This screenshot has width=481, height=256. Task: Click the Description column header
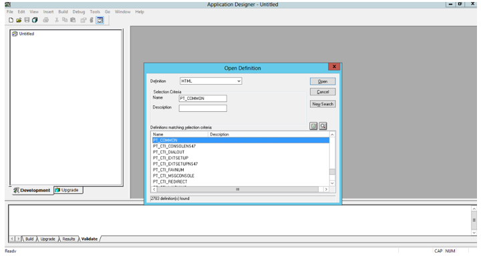pyautogui.click(x=269, y=135)
